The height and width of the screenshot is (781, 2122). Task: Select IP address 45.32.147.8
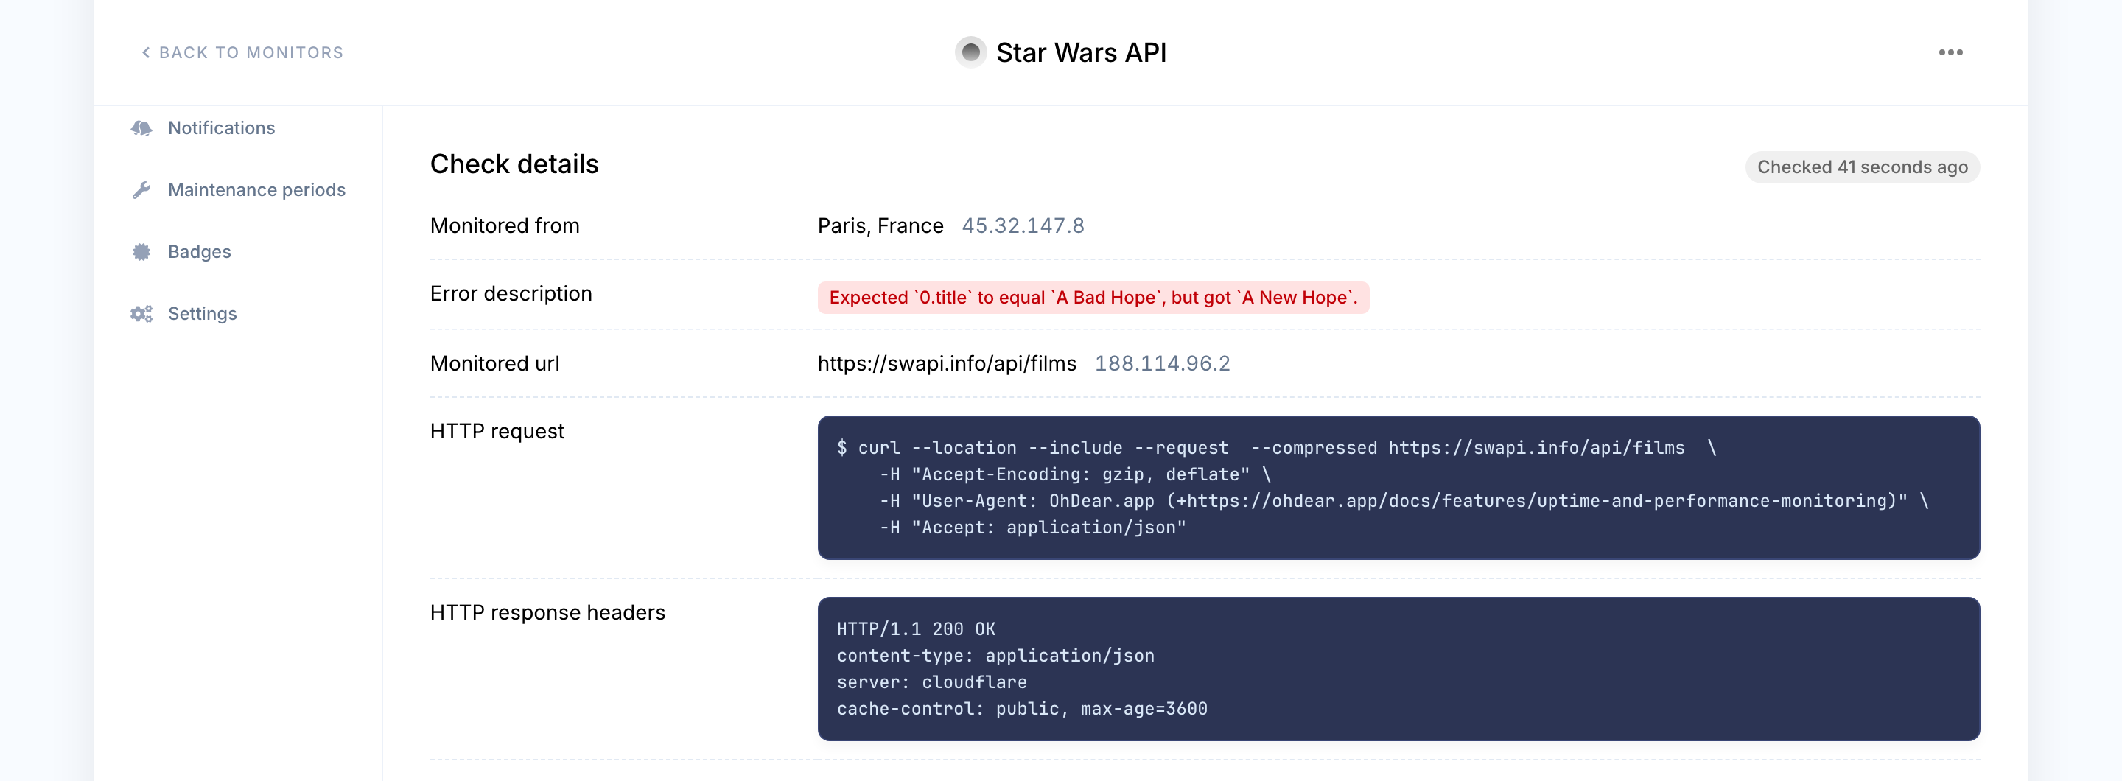click(x=1022, y=225)
